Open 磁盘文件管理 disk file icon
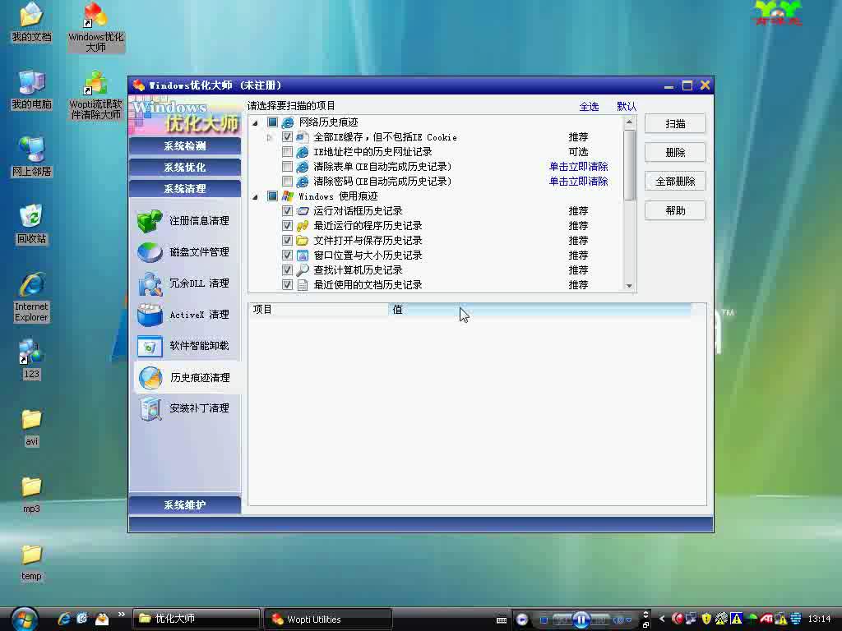Screen dimensions: 842x631 [150, 252]
